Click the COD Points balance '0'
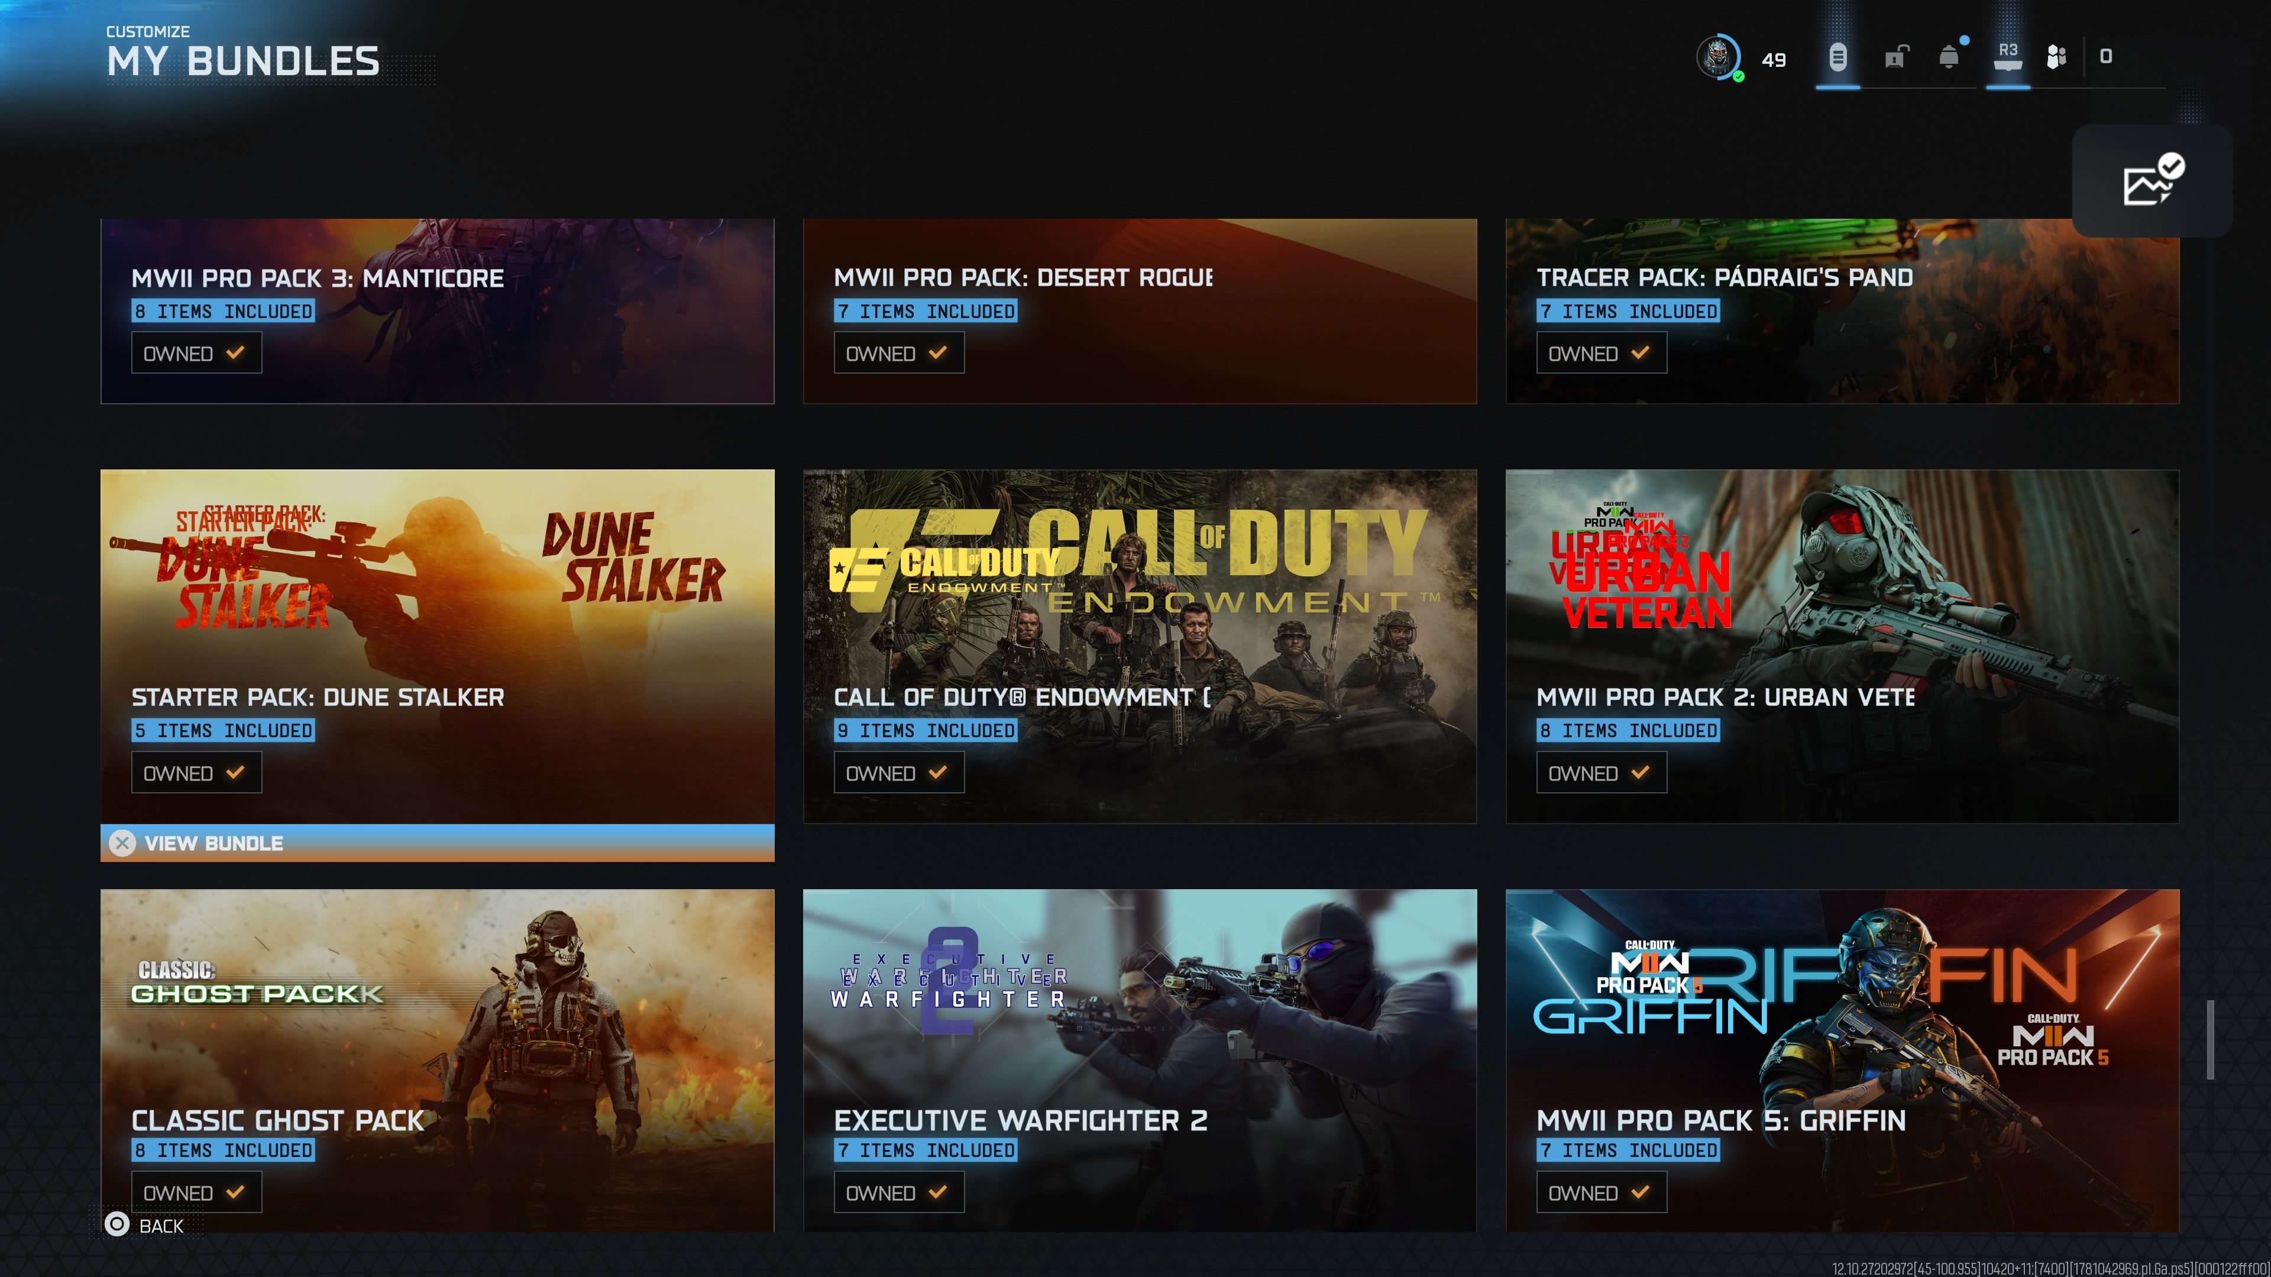This screenshot has height=1277, width=2271. (2105, 56)
